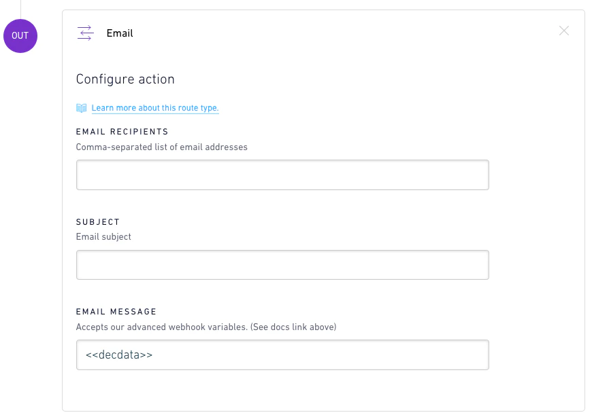Click the route type icon beside Email header
The height and width of the screenshot is (417, 592).
tap(84, 33)
